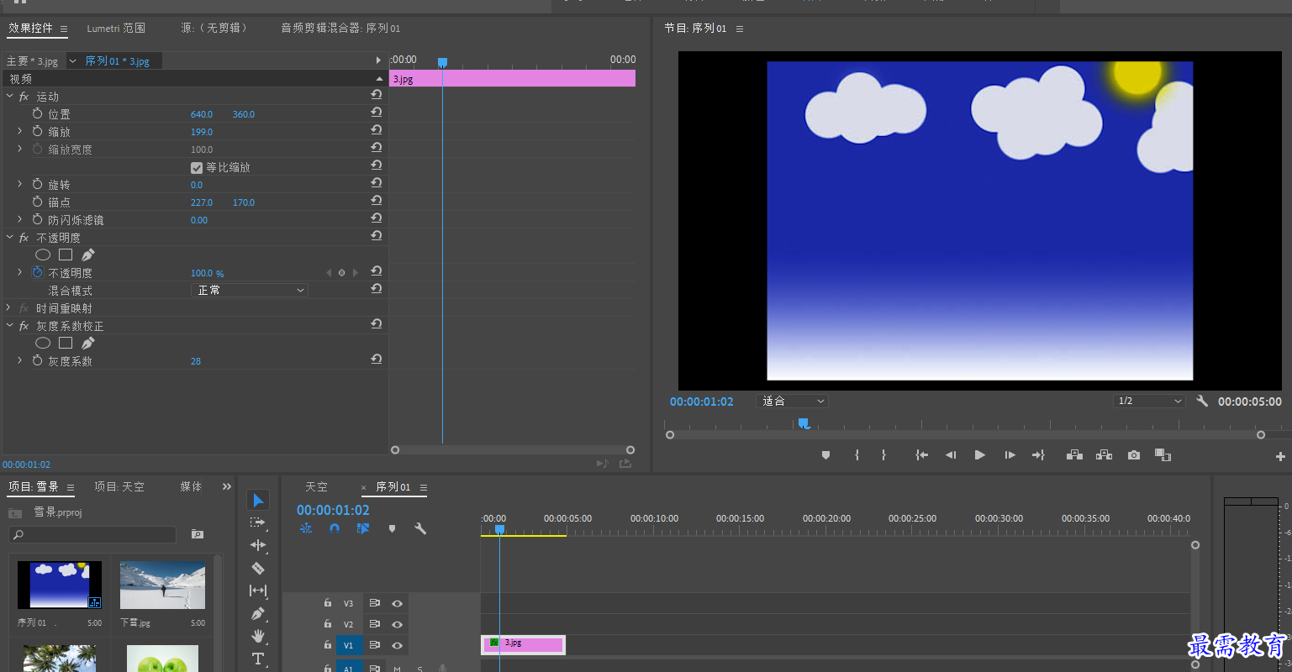
Task: Open program monitor settings wrench
Action: pyautogui.click(x=1202, y=401)
